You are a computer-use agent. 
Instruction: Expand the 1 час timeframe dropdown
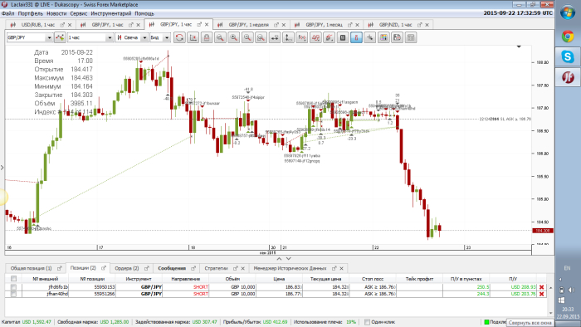(110, 38)
